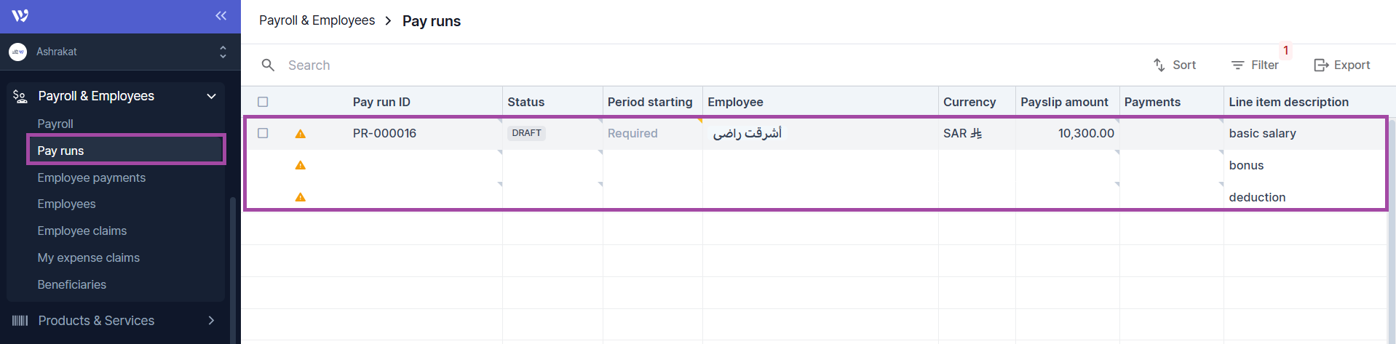Click the Ashrakat organization avatar

[18, 52]
